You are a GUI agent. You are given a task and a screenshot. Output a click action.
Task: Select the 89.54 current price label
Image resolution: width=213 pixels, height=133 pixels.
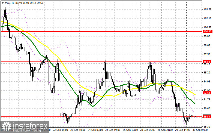(x=208, y=117)
